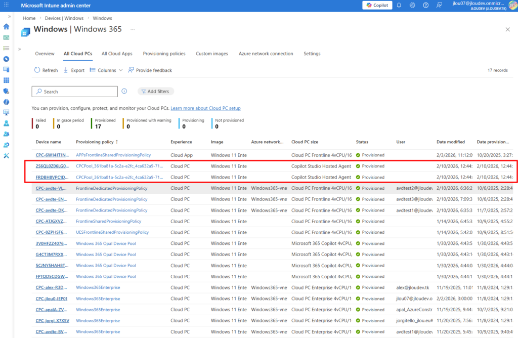Open Learn more about Cloud PC setup link
Image resolution: width=518 pixels, height=338 pixels.
coord(205,108)
